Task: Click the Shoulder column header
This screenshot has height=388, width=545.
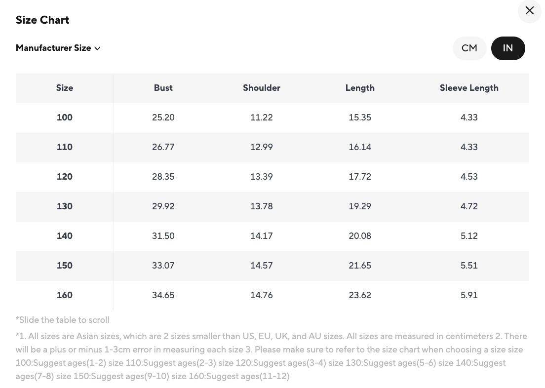Action: (x=262, y=88)
